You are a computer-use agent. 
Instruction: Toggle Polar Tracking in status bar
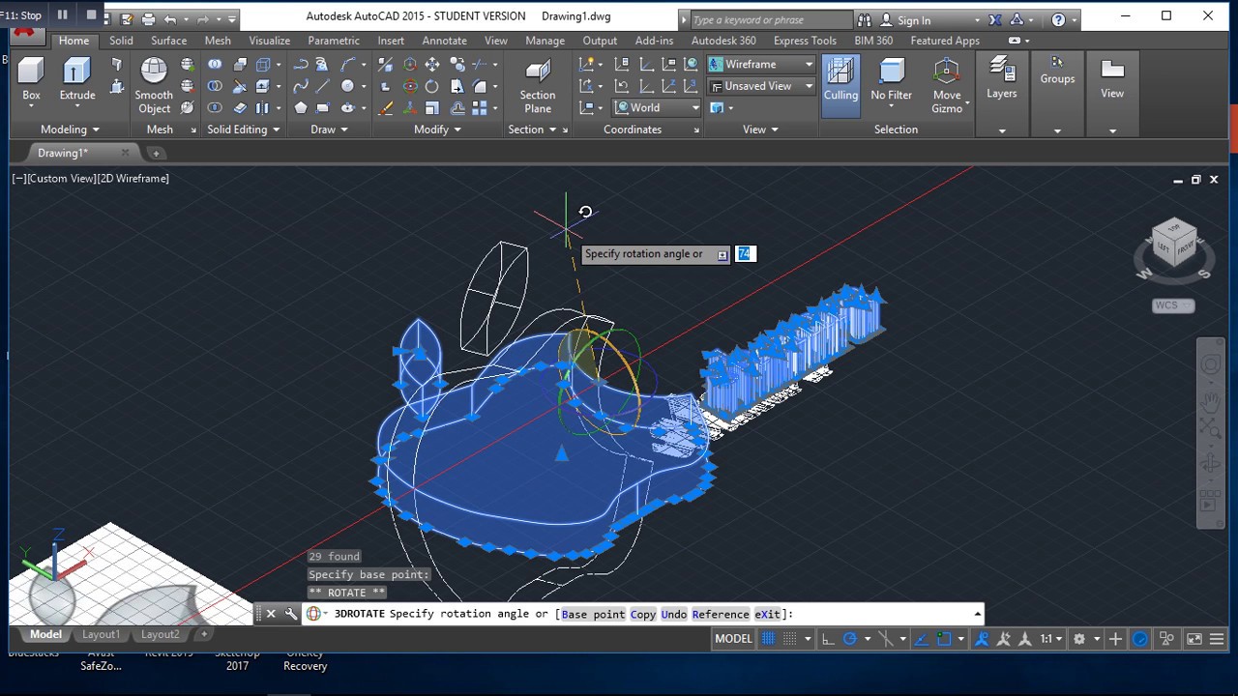[x=850, y=639]
